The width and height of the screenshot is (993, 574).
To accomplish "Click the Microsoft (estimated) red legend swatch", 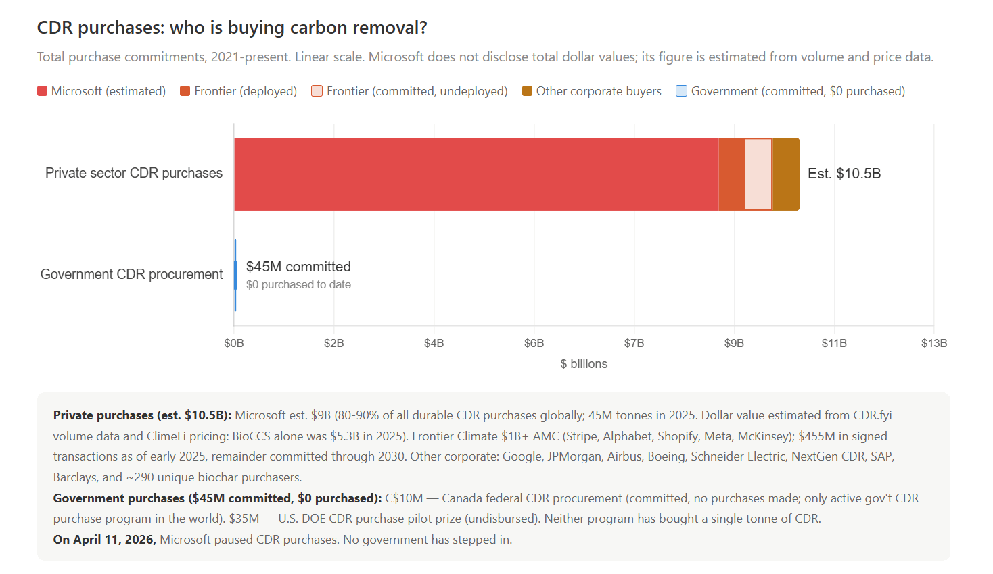I will pos(42,91).
